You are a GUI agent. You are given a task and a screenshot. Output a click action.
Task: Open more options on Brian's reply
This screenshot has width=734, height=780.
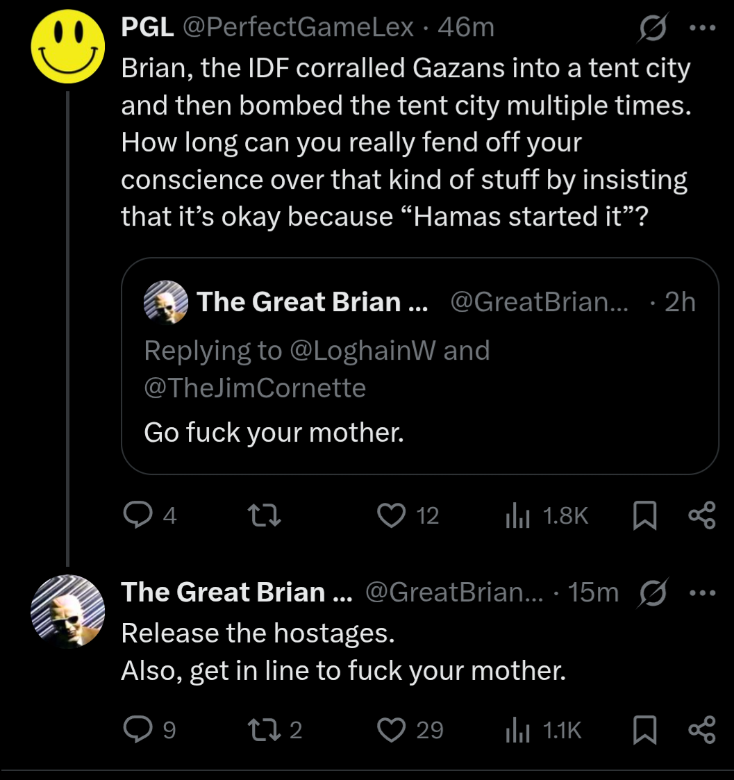click(703, 592)
